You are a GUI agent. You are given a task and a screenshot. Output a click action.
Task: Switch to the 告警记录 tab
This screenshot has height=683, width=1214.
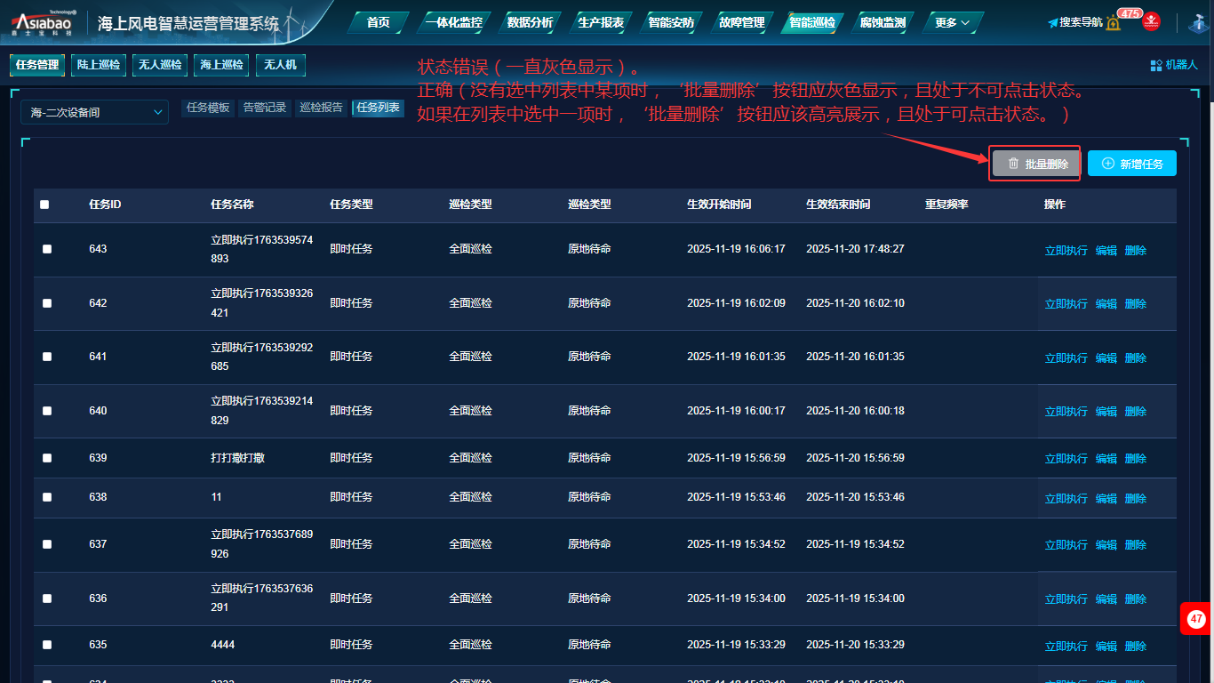tap(265, 108)
